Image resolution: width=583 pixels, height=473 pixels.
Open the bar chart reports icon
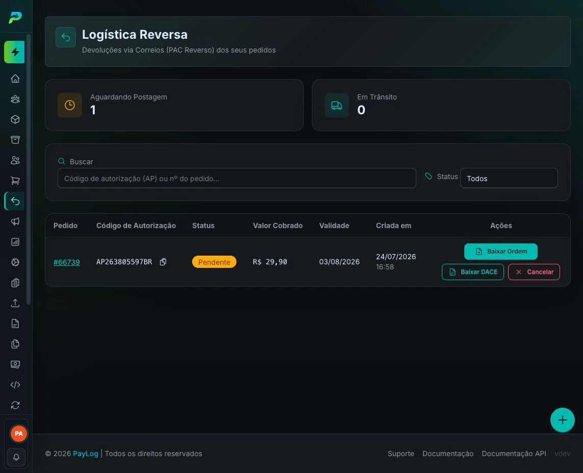pos(15,242)
